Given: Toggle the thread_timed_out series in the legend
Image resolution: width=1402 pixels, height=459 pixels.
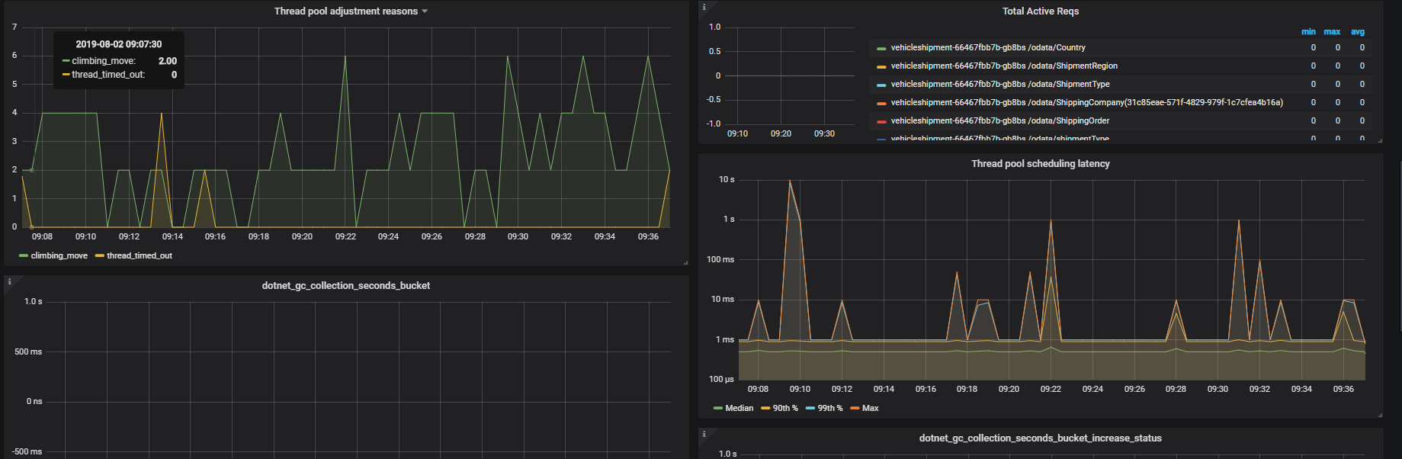Looking at the screenshot, I should [x=140, y=256].
